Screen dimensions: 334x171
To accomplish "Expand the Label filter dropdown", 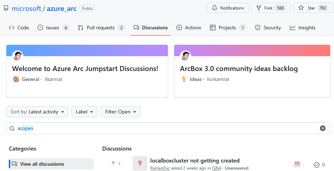I will (84, 112).
